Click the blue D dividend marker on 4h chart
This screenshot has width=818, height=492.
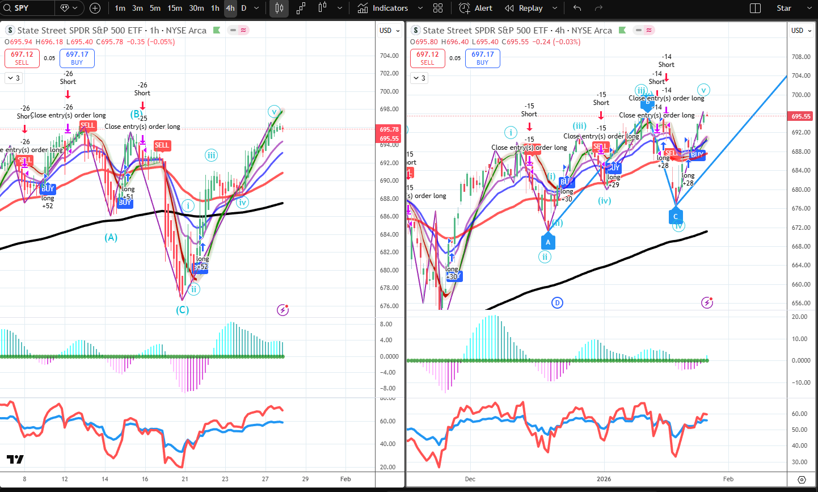click(x=557, y=302)
